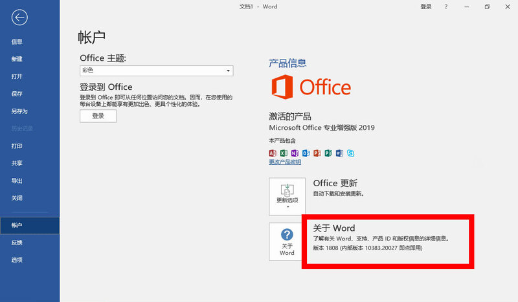Click the PowerPoint product icon
The width and height of the screenshot is (518, 302).
click(317, 153)
